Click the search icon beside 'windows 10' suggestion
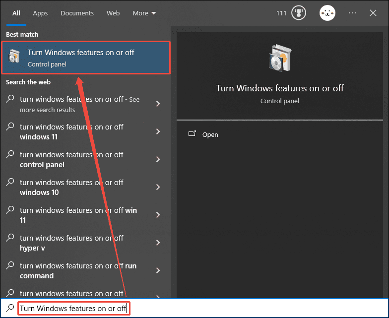389x318 pixels. coord(10,182)
